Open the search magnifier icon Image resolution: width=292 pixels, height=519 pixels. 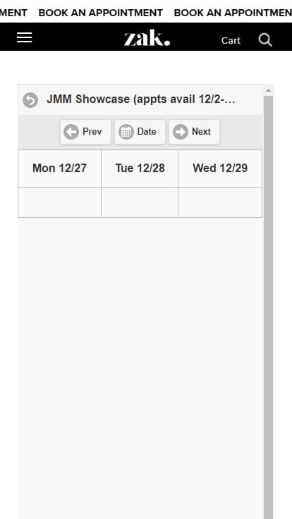pyautogui.click(x=265, y=40)
